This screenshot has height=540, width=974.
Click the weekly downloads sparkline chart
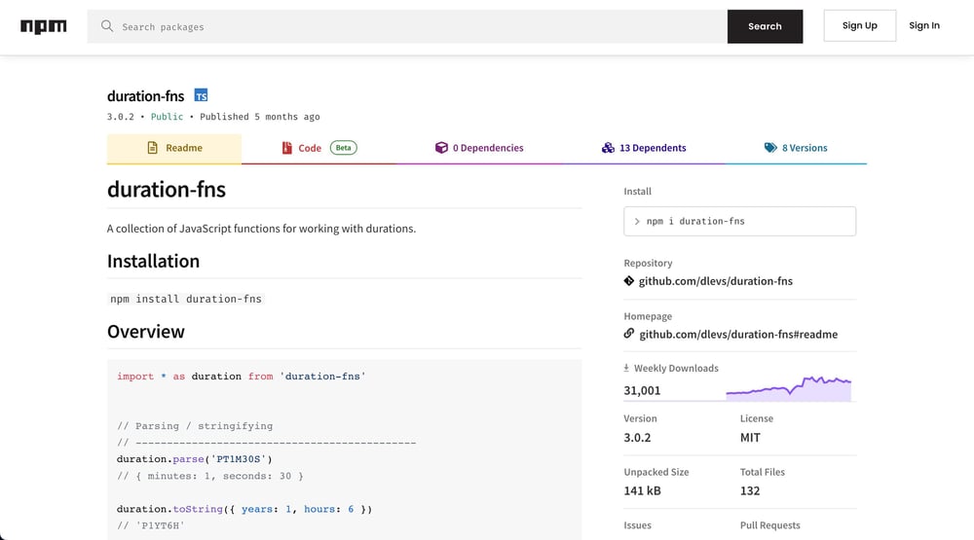tap(788, 388)
